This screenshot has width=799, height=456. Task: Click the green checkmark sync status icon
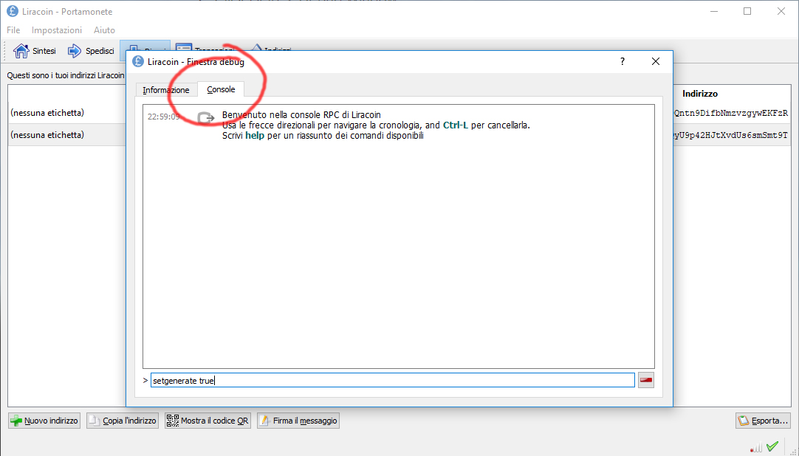pyautogui.click(x=772, y=446)
